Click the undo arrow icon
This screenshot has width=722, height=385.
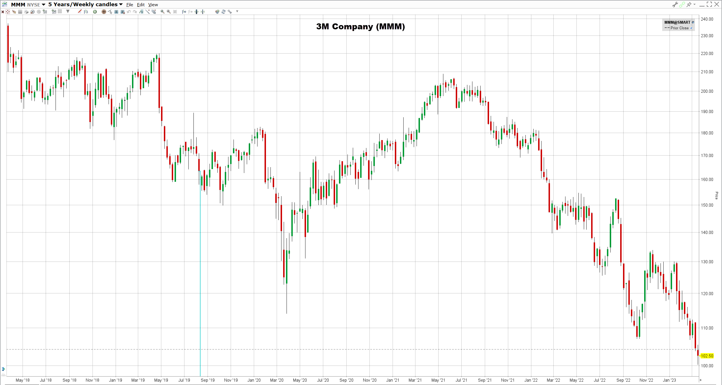[129, 12]
